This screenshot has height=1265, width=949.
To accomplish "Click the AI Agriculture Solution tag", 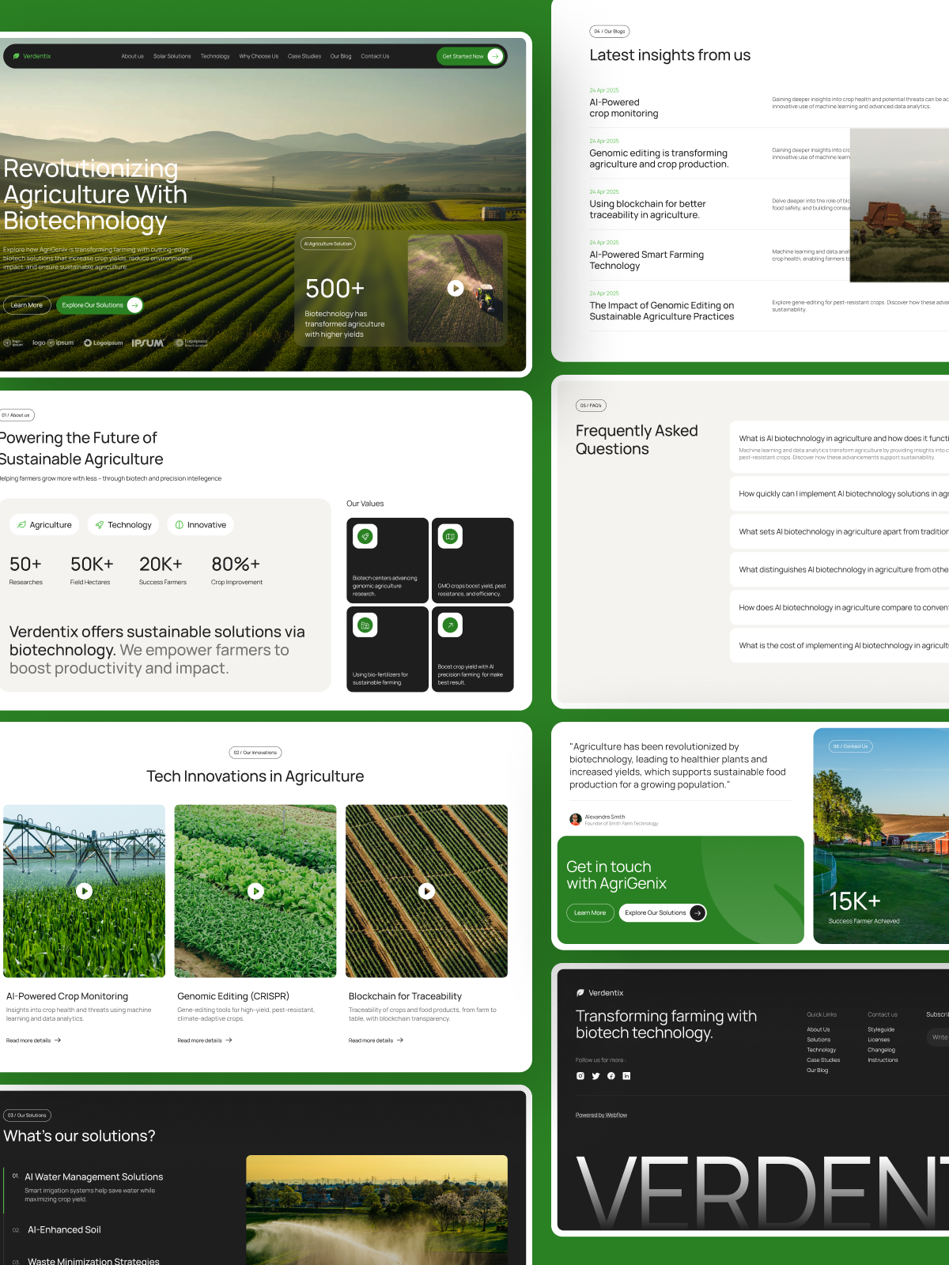I will (328, 244).
